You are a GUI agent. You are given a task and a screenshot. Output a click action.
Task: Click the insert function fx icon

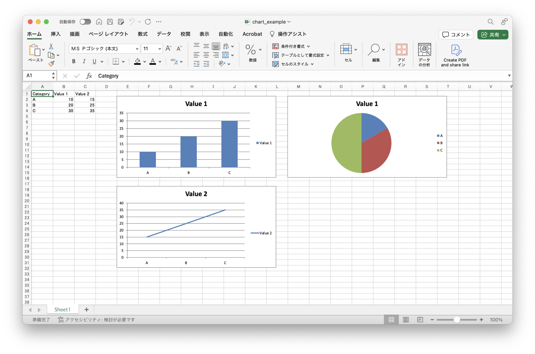tap(89, 76)
